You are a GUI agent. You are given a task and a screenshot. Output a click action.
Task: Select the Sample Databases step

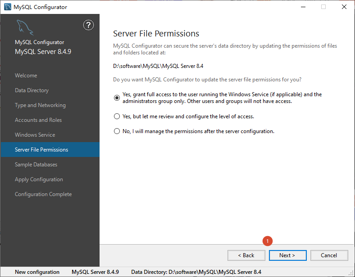click(x=36, y=165)
